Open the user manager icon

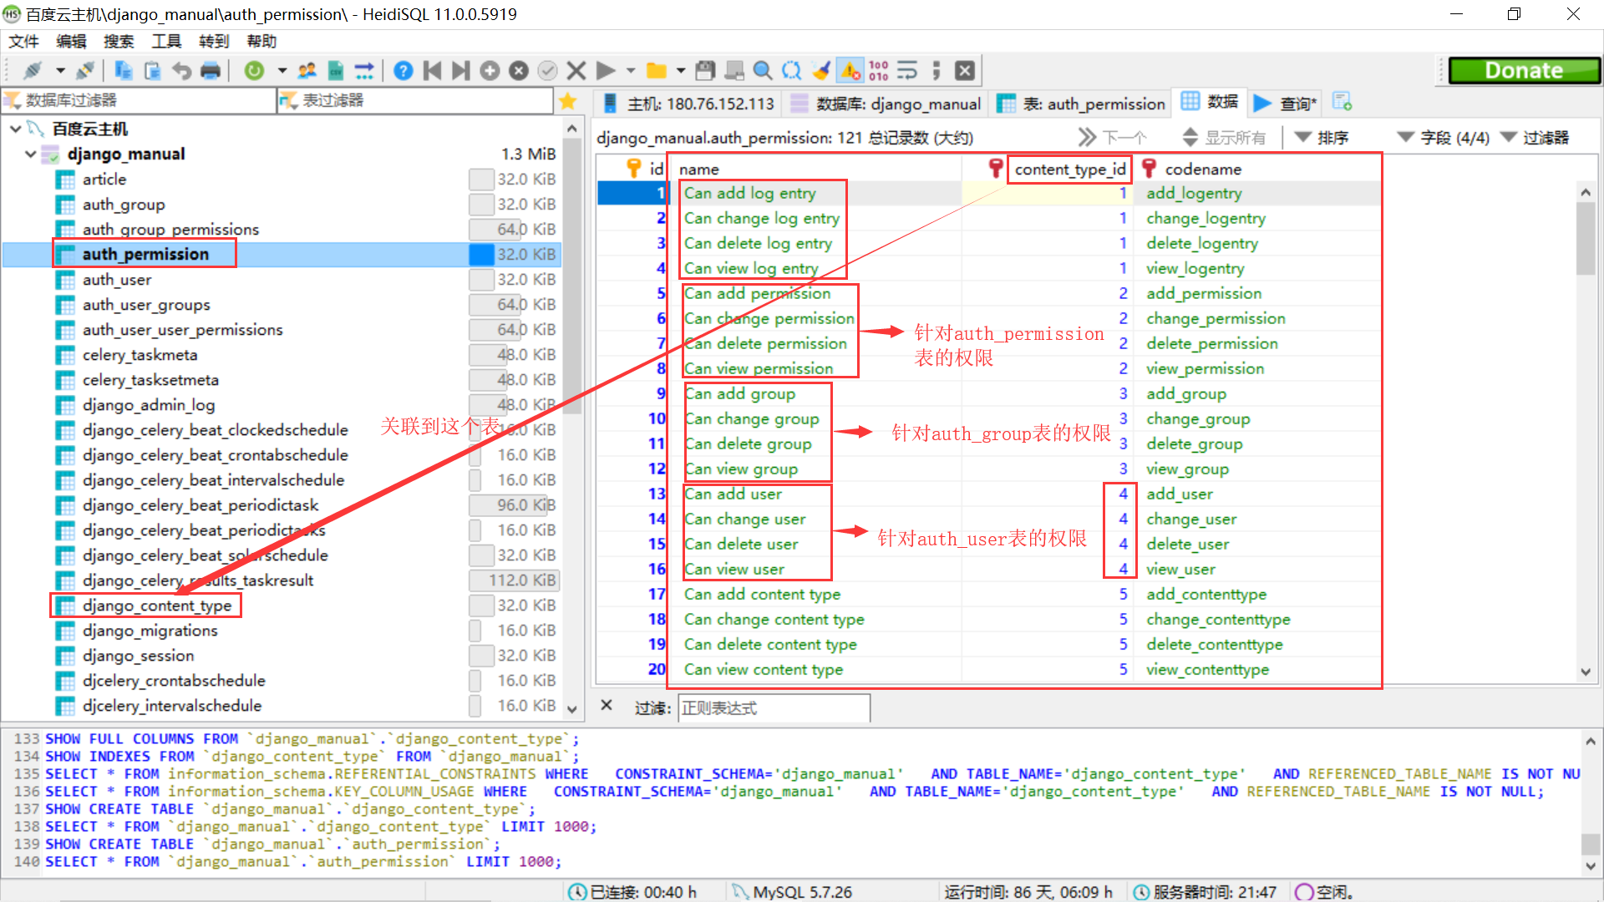click(x=307, y=71)
